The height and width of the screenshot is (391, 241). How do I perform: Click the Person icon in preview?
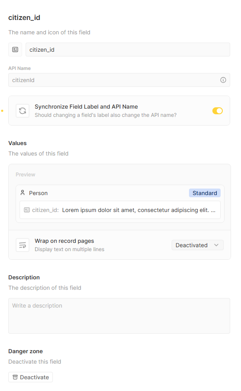click(23, 193)
